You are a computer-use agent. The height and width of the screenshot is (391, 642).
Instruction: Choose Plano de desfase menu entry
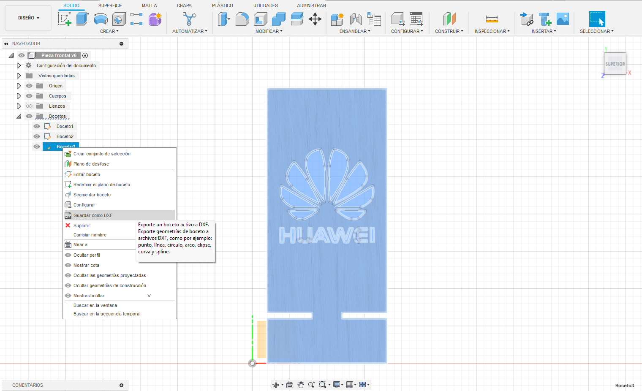(120, 164)
